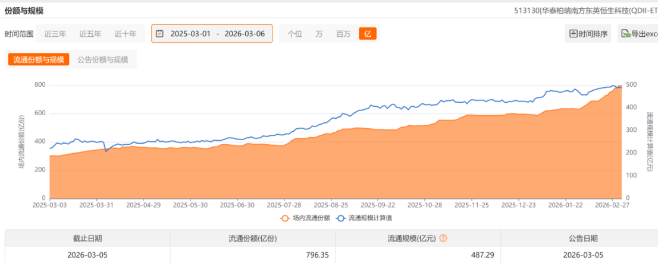Select the 流通份额与规模 tab
658x263 pixels.
[39, 59]
